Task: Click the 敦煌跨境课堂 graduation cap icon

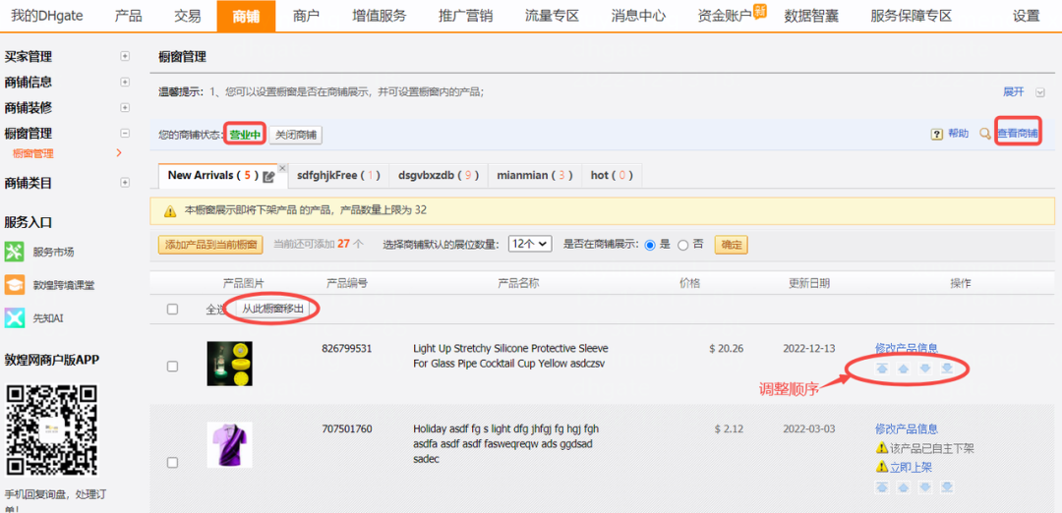Action: pos(14,285)
